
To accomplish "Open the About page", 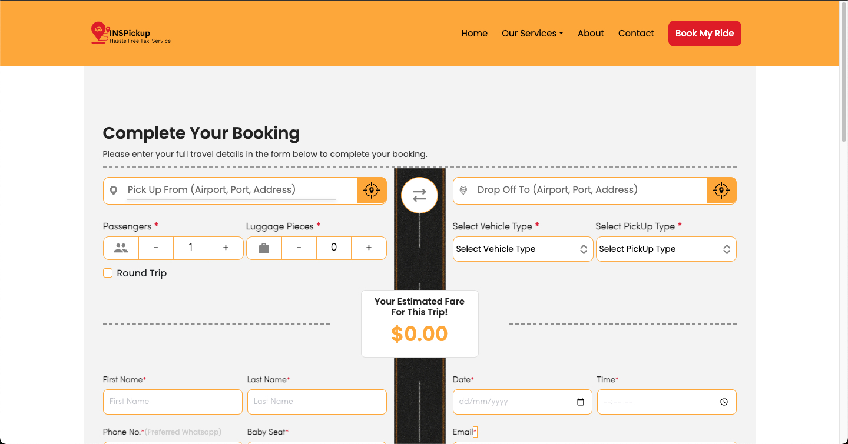I will point(591,34).
